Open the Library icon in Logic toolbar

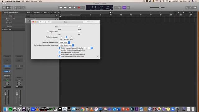4,7
